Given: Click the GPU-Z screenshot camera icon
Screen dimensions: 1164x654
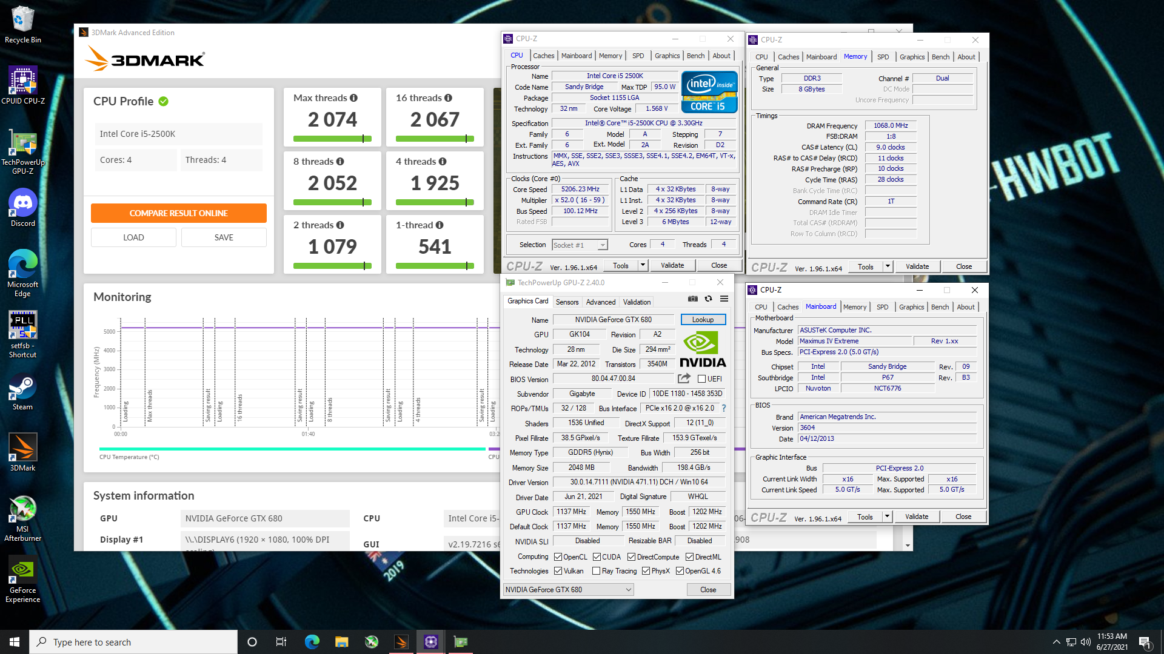Looking at the screenshot, I should pyautogui.click(x=693, y=299).
